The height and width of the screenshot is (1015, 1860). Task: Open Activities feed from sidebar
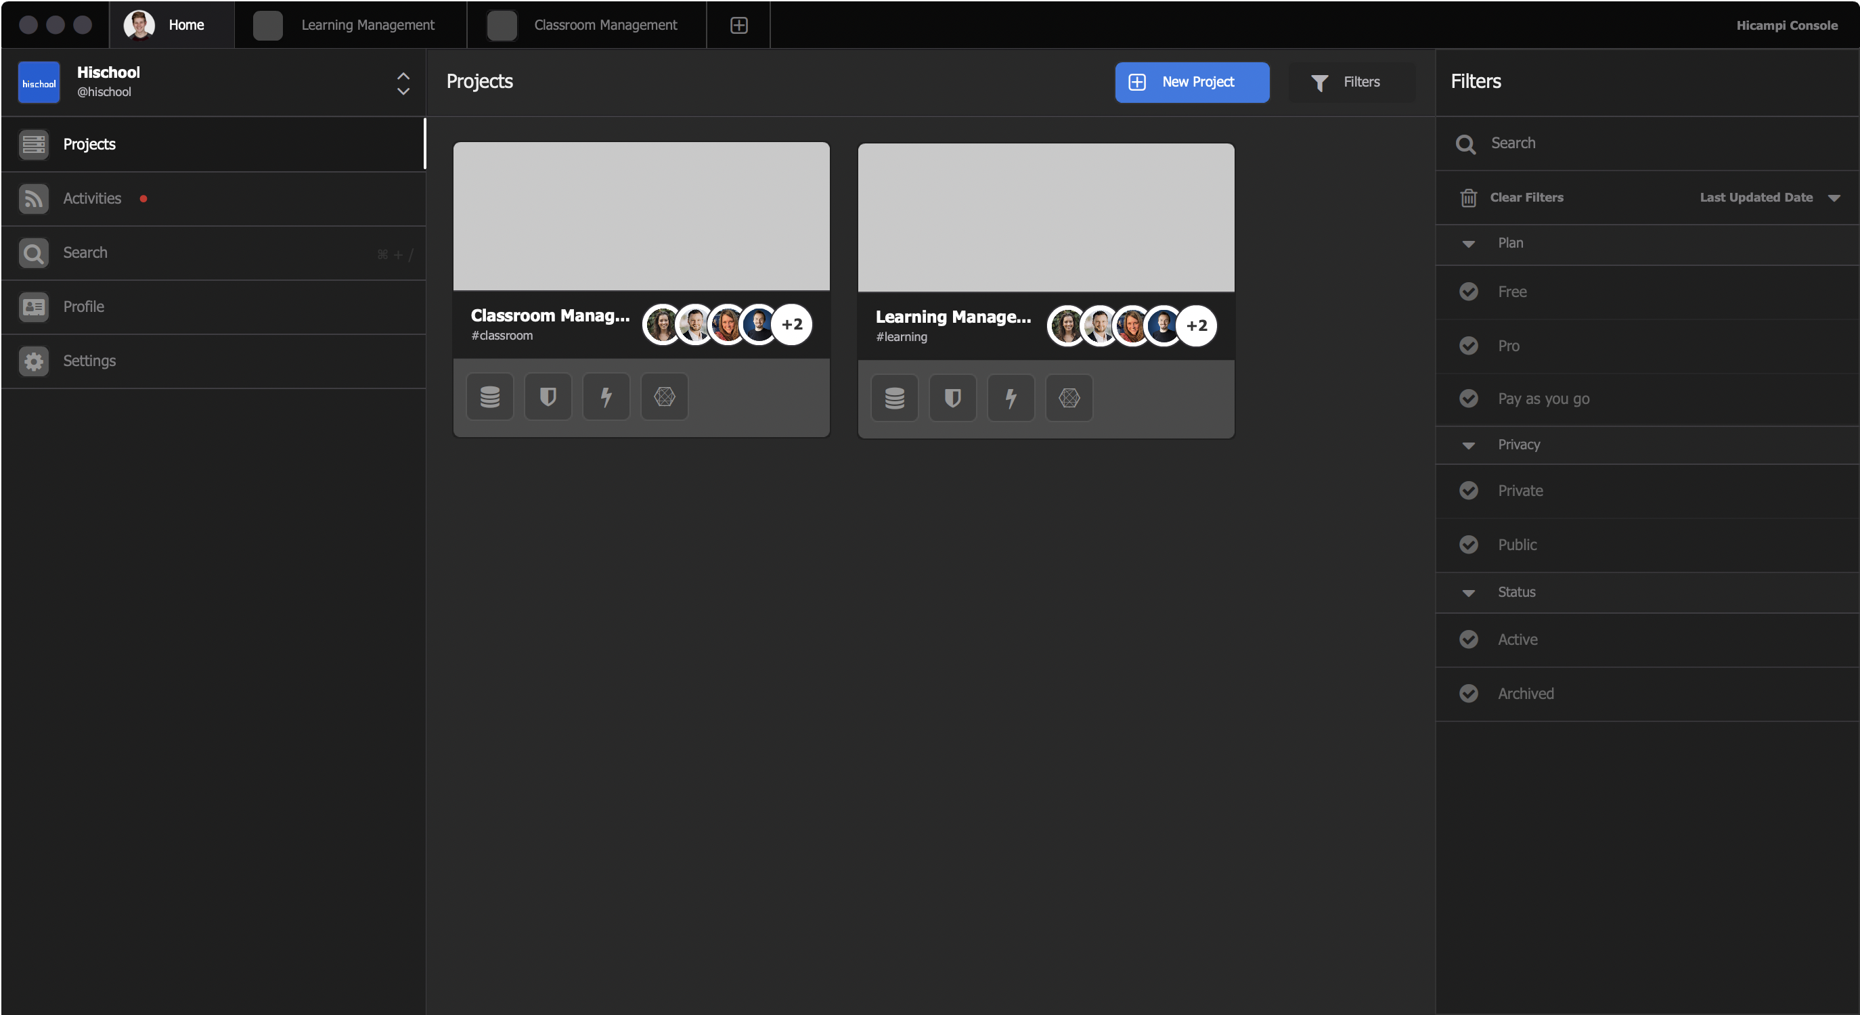91,198
